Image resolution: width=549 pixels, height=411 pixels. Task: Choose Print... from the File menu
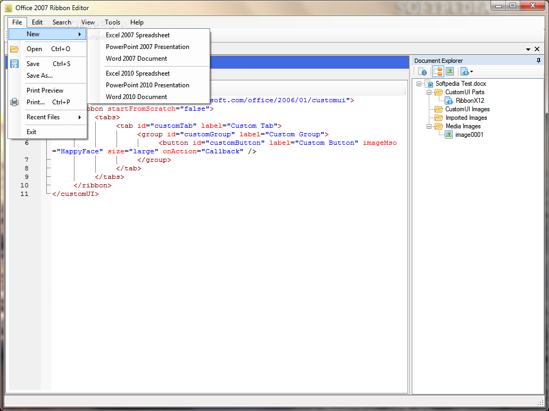point(47,102)
